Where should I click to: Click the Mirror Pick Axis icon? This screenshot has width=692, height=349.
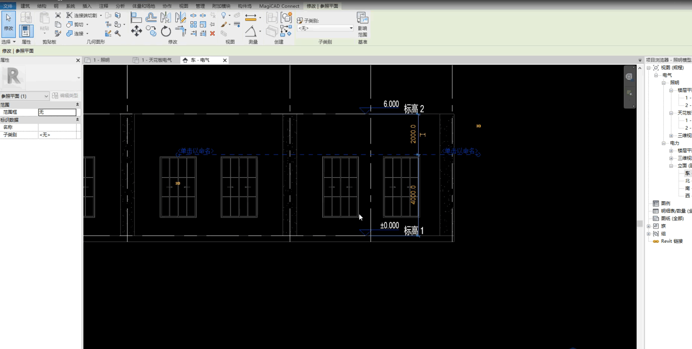(166, 17)
